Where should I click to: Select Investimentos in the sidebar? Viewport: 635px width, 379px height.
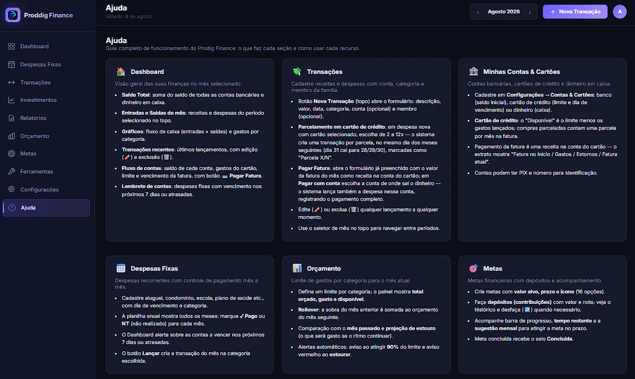[46, 100]
